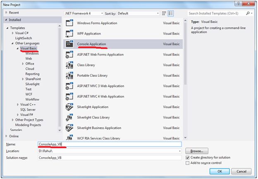Click the Silverlight Application template icon
This screenshot has height=179, width=258.
[x=69, y=107]
